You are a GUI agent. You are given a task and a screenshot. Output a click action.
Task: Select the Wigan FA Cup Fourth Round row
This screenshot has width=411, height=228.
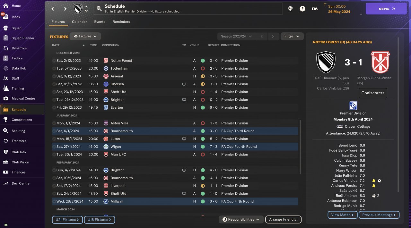(x=175, y=147)
